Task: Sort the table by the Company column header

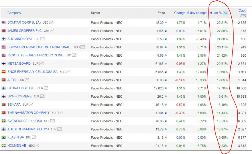Action: (x=14, y=13)
